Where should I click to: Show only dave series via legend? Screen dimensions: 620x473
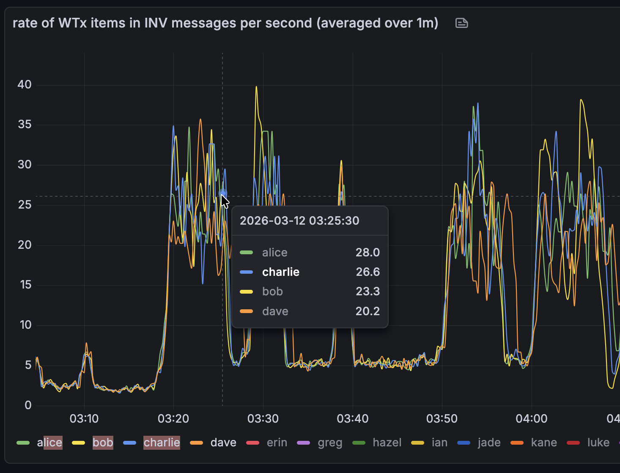coord(223,443)
